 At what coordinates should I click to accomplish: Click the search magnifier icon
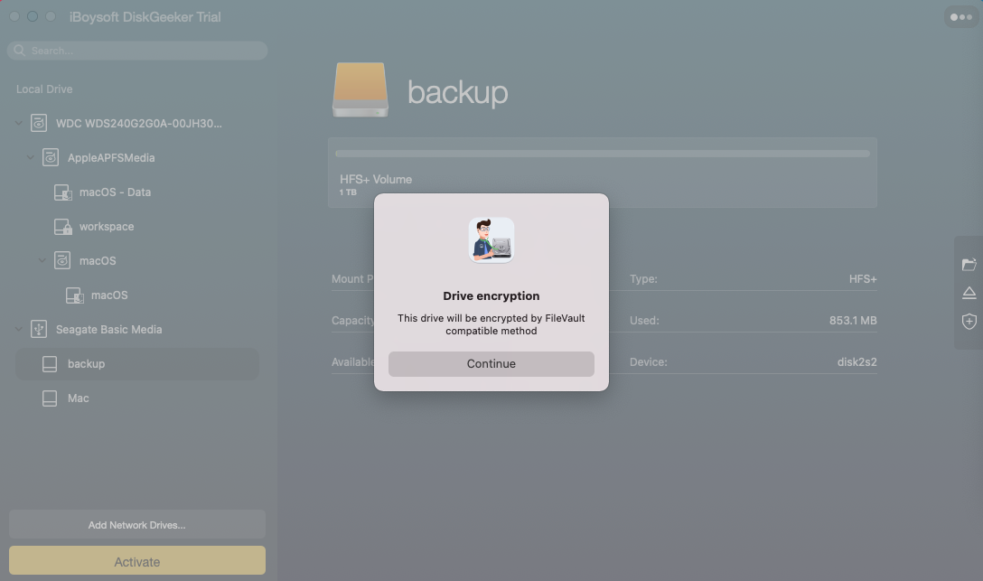tap(20, 50)
